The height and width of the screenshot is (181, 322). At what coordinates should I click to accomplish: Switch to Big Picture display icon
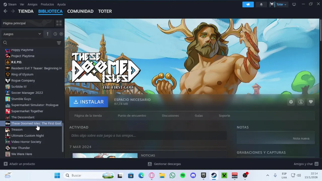click(x=294, y=4)
